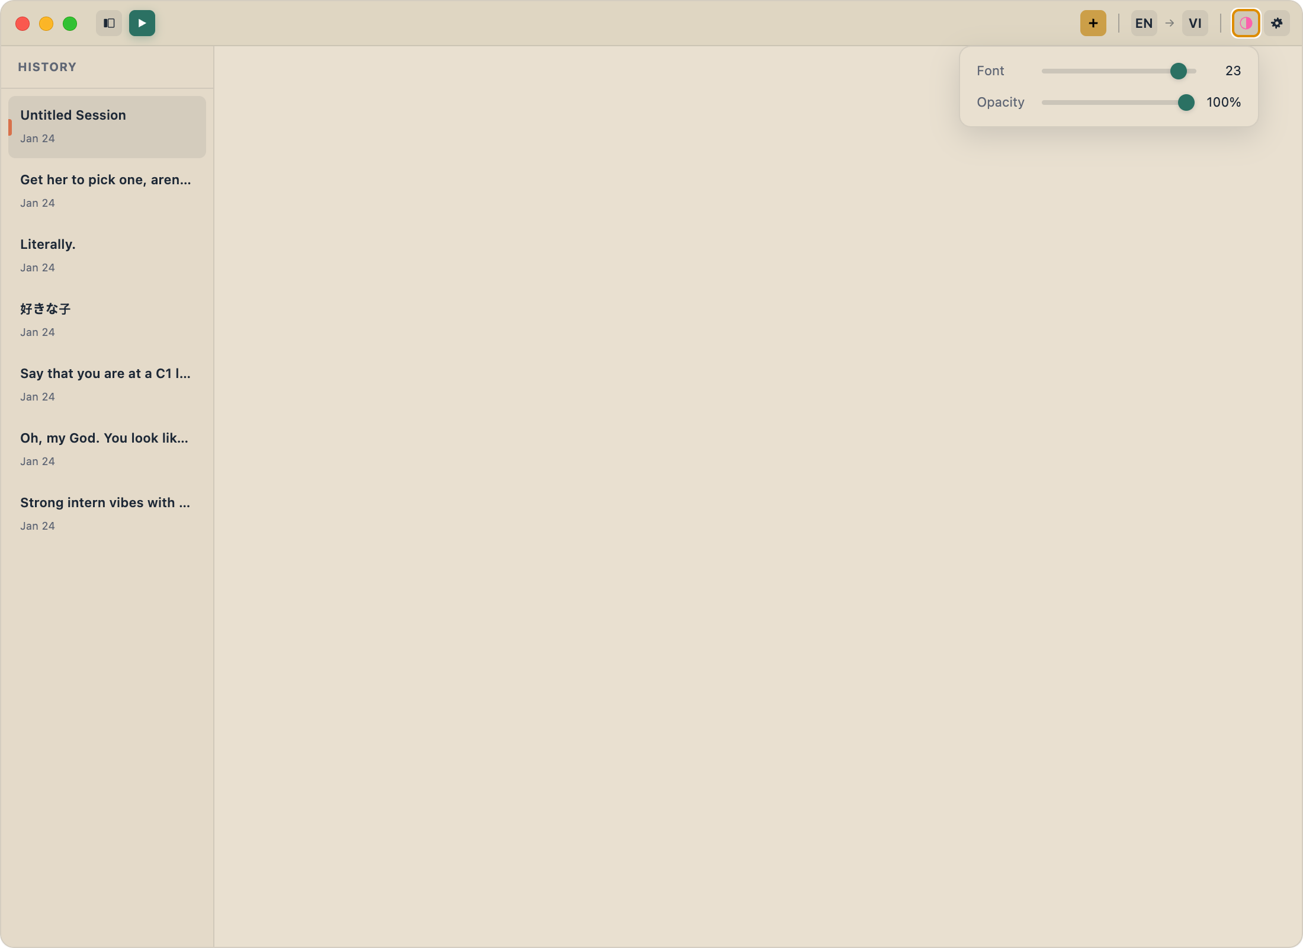This screenshot has width=1303, height=948.
Task: Open "Say that you are at a C1" session
Action: [x=107, y=384]
